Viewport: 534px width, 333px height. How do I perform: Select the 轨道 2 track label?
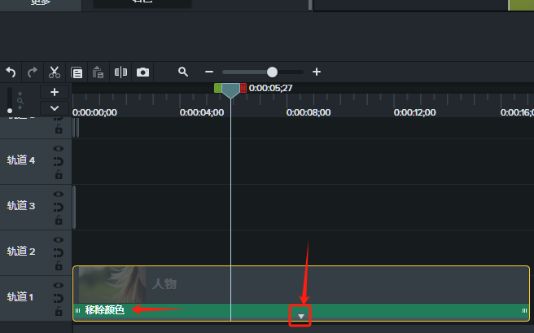pos(21,252)
